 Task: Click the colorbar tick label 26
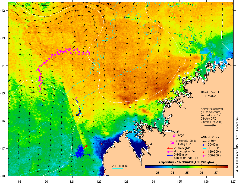point(201,173)
